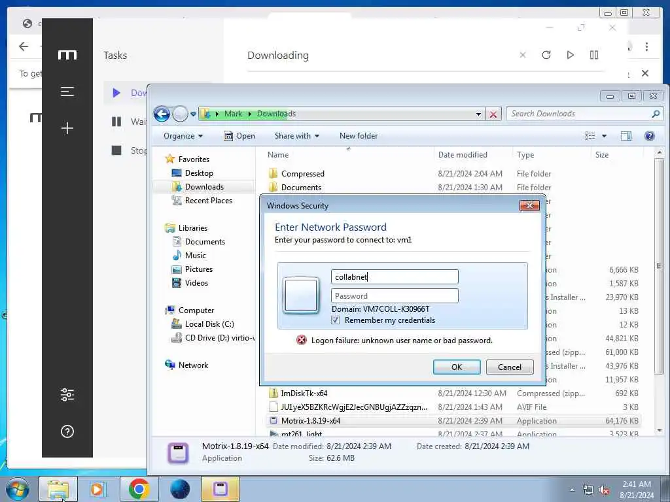The image size is (670, 502).
Task: Click Cancel in Windows Security dialog
Action: (509, 367)
